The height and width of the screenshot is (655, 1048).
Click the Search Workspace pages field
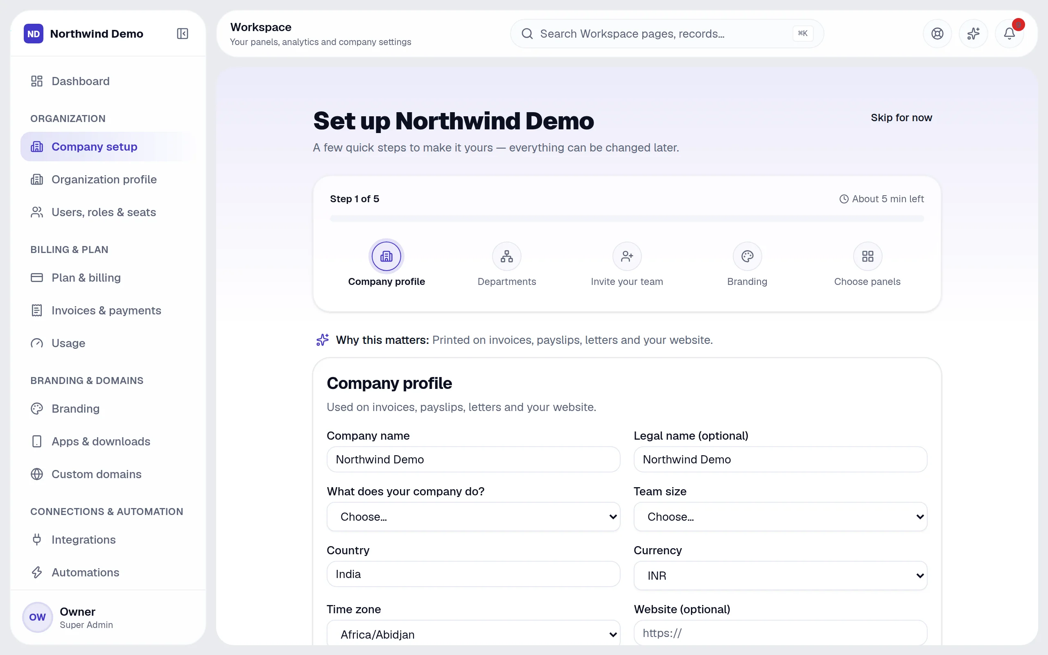(x=667, y=33)
